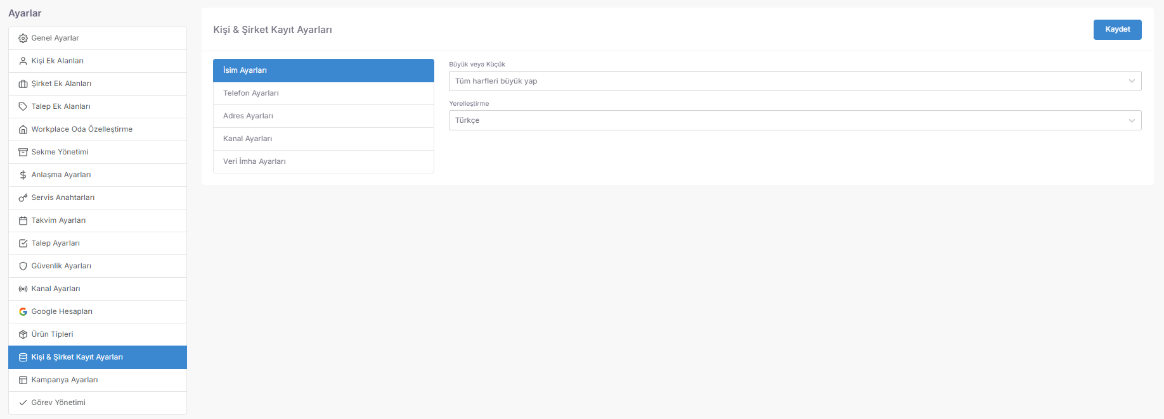Open Google Hesapları page
This screenshot has width=1164, height=419.
point(98,311)
